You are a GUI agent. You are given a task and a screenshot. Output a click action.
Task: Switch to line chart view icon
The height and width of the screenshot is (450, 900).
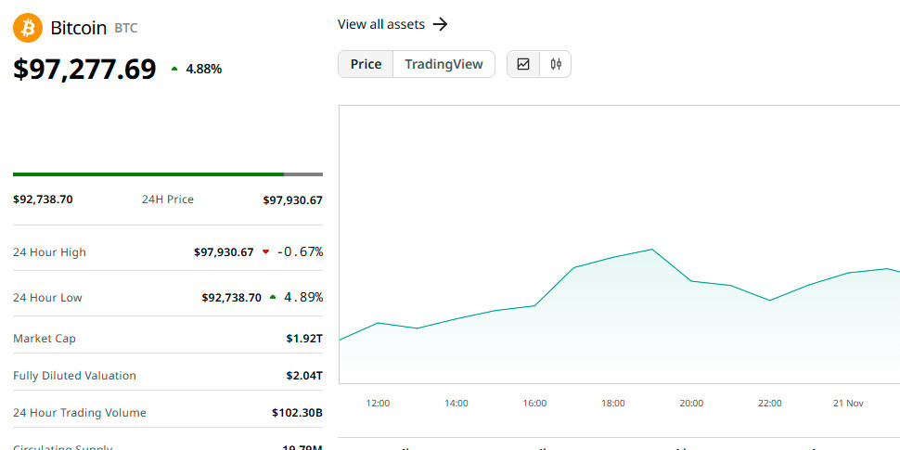pyautogui.click(x=523, y=64)
